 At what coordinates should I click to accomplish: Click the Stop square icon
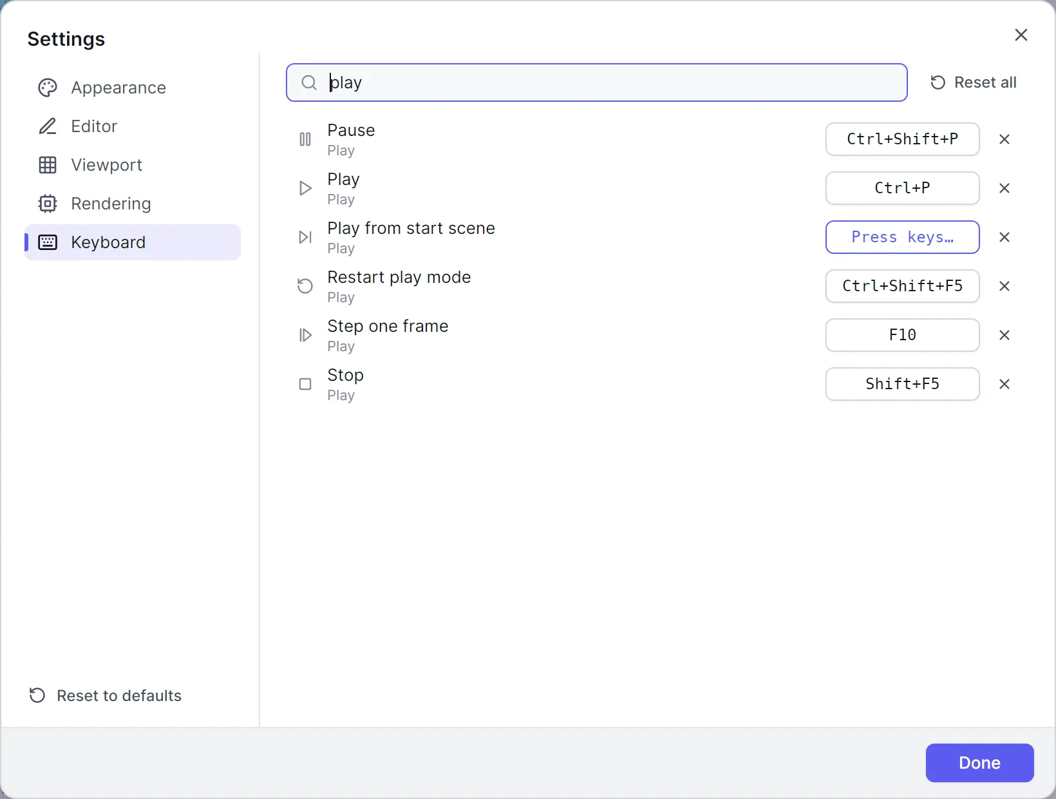305,384
